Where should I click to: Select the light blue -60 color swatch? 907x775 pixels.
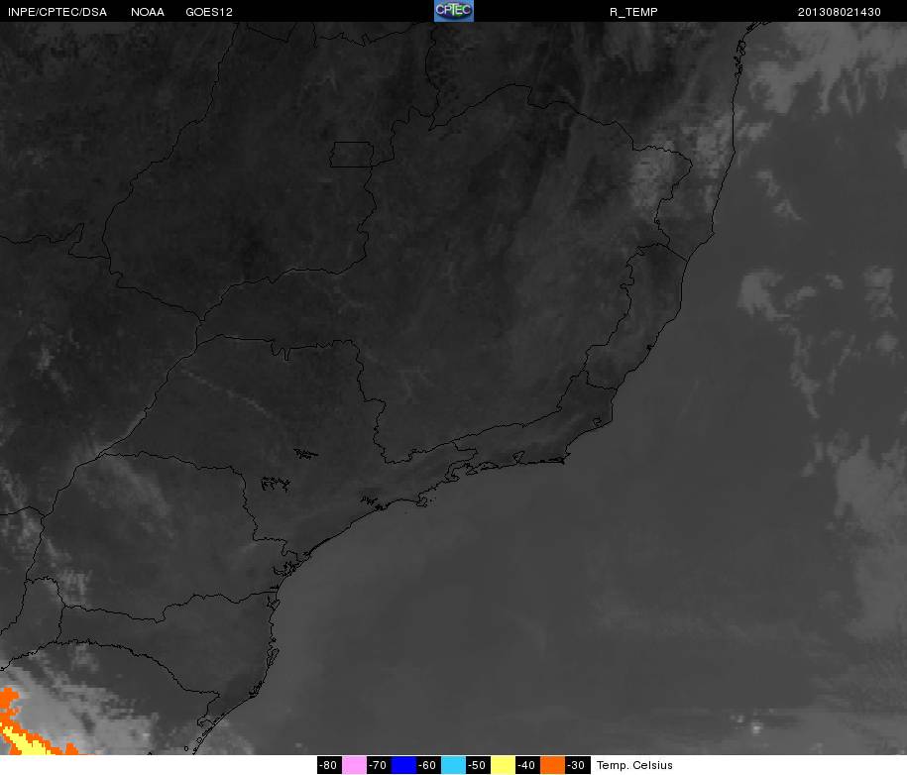point(453,764)
